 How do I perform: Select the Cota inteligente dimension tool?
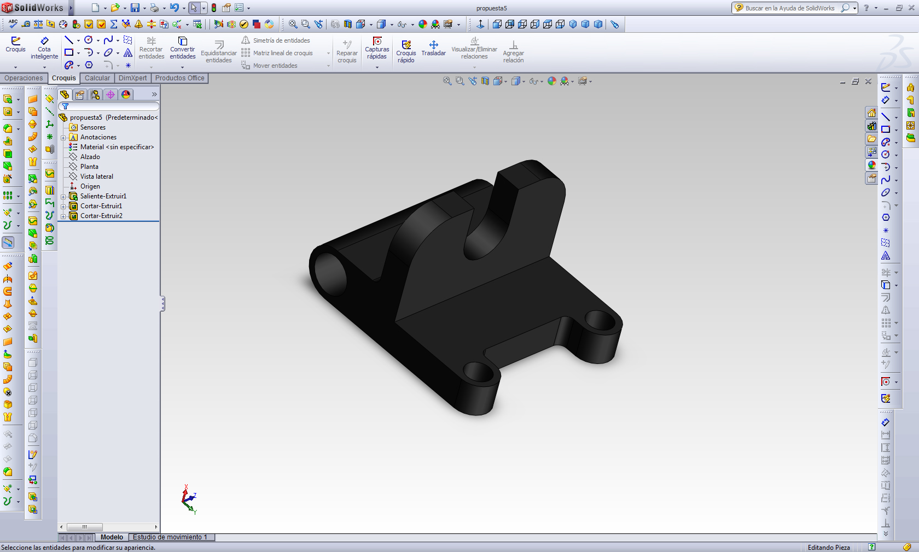[x=44, y=48]
